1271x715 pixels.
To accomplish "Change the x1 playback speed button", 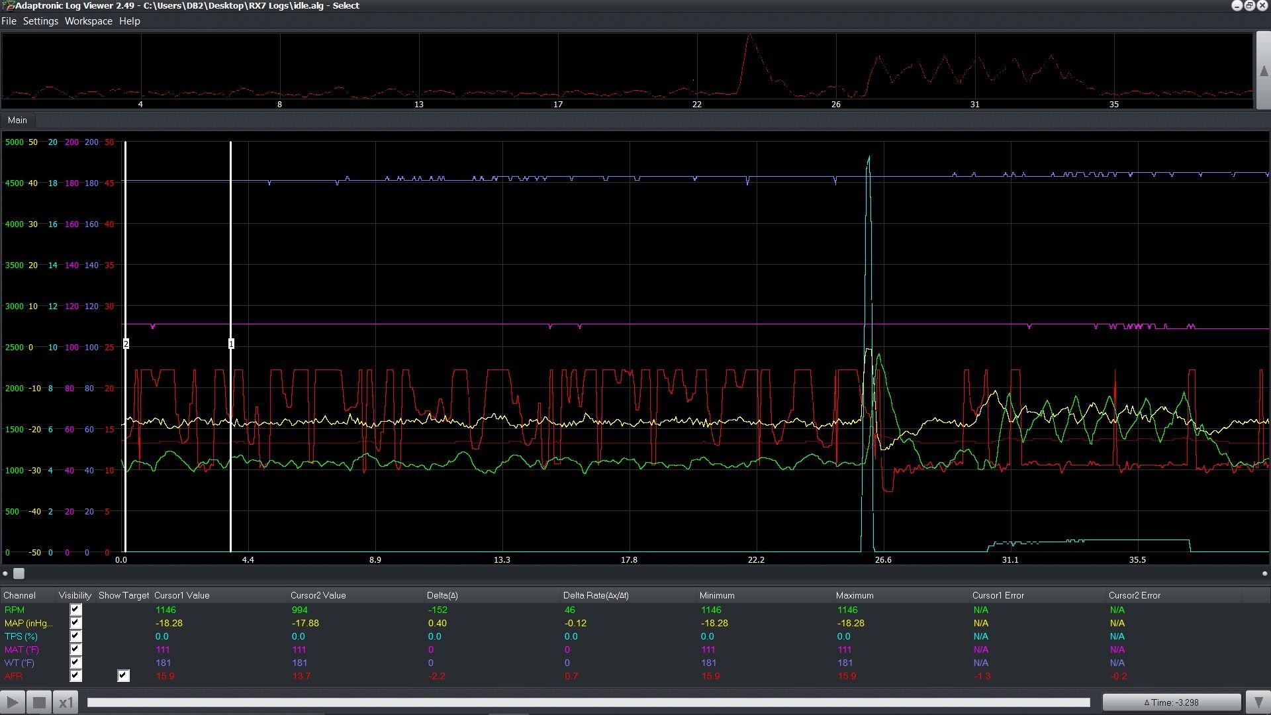I will point(66,702).
